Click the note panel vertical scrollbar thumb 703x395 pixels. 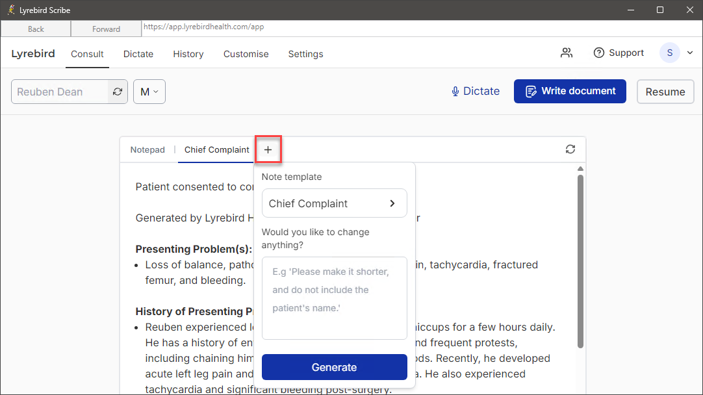[580, 261]
